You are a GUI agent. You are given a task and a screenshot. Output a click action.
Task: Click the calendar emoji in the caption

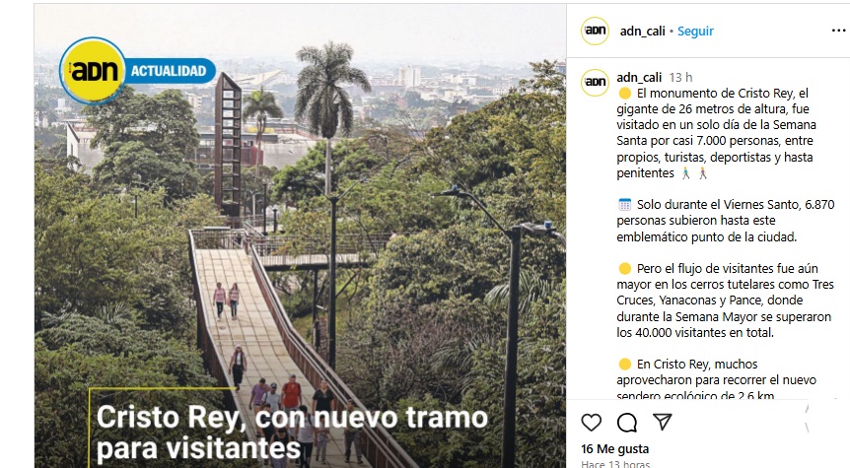tap(624, 205)
